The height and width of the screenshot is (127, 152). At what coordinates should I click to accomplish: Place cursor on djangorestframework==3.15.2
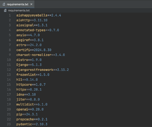(x=43, y=70)
